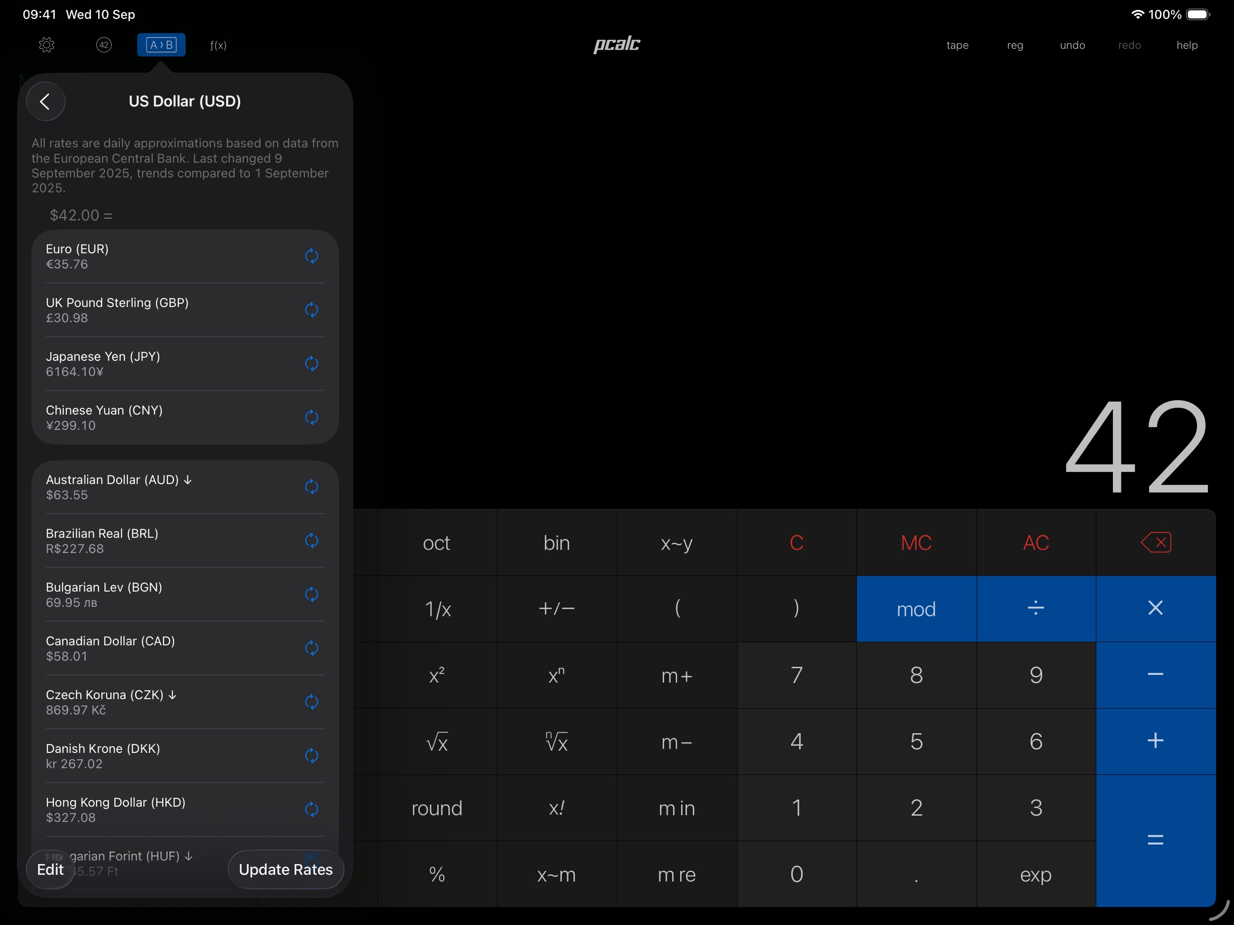Tap the x! factorial key
Viewport: 1234px width, 925px height.
point(557,808)
